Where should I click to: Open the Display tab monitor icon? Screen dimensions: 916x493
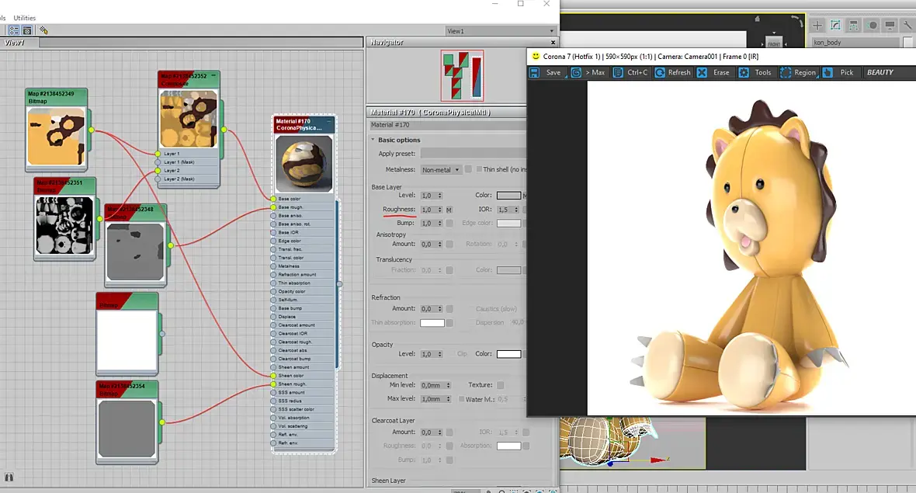890,25
